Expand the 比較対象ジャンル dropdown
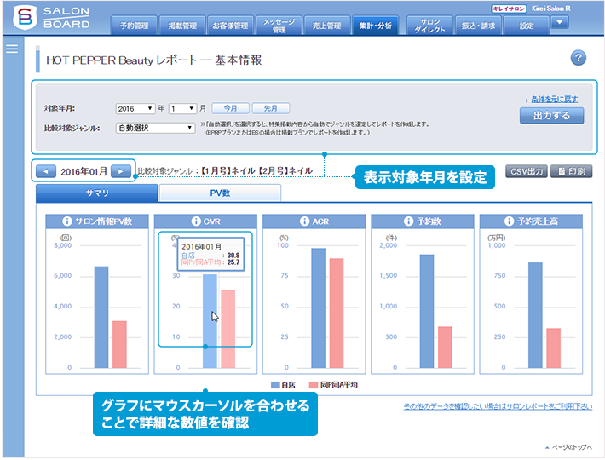This screenshot has height=460, width=605. pos(156,128)
